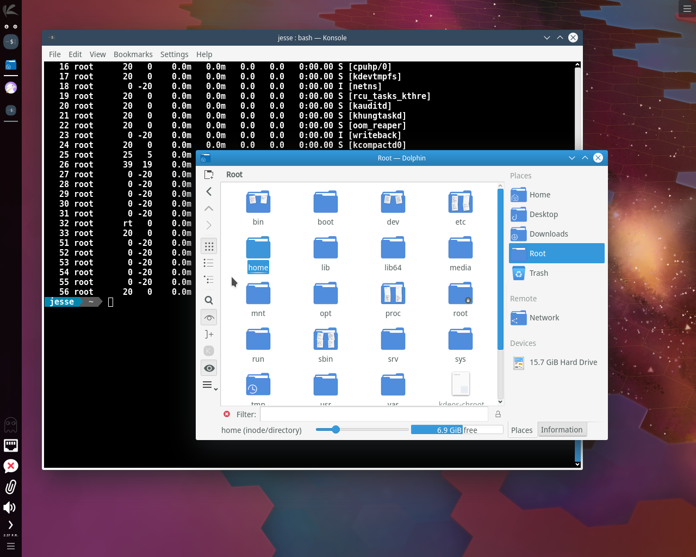
Task: Select the etc folder icon
Action: 461,202
